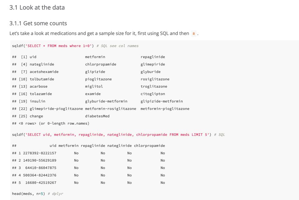Click the "head(meds, n=5)" code line
The height and width of the screenshot is (200, 299).
(x=28, y=193)
